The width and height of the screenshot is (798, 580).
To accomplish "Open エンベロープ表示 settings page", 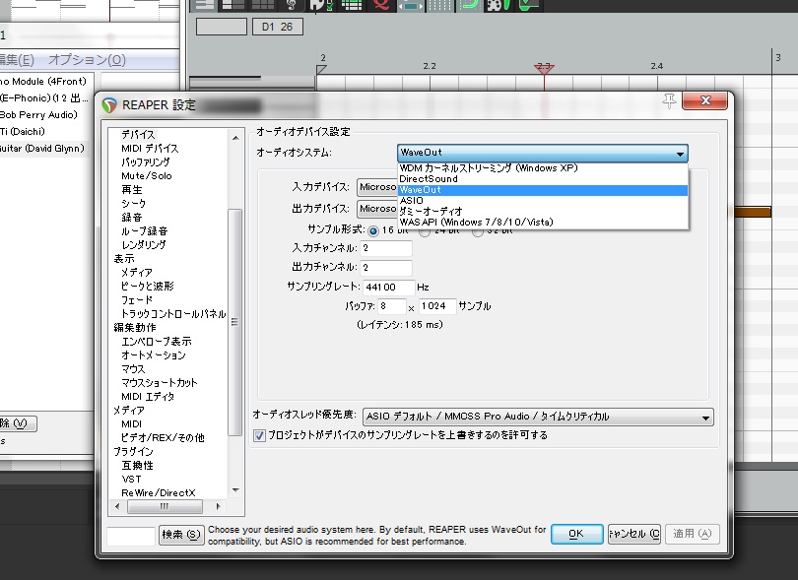I will click(157, 342).
